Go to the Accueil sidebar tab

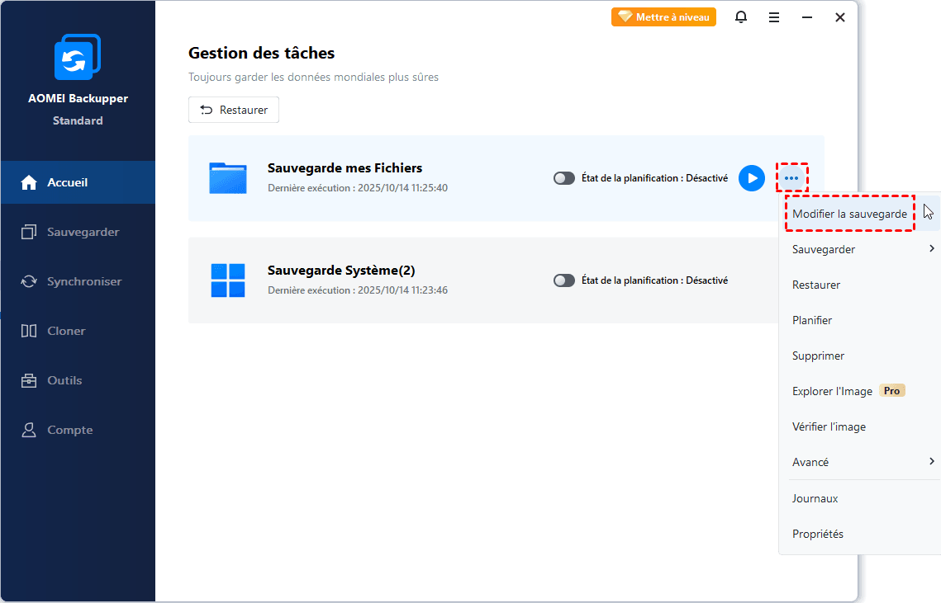point(78,182)
